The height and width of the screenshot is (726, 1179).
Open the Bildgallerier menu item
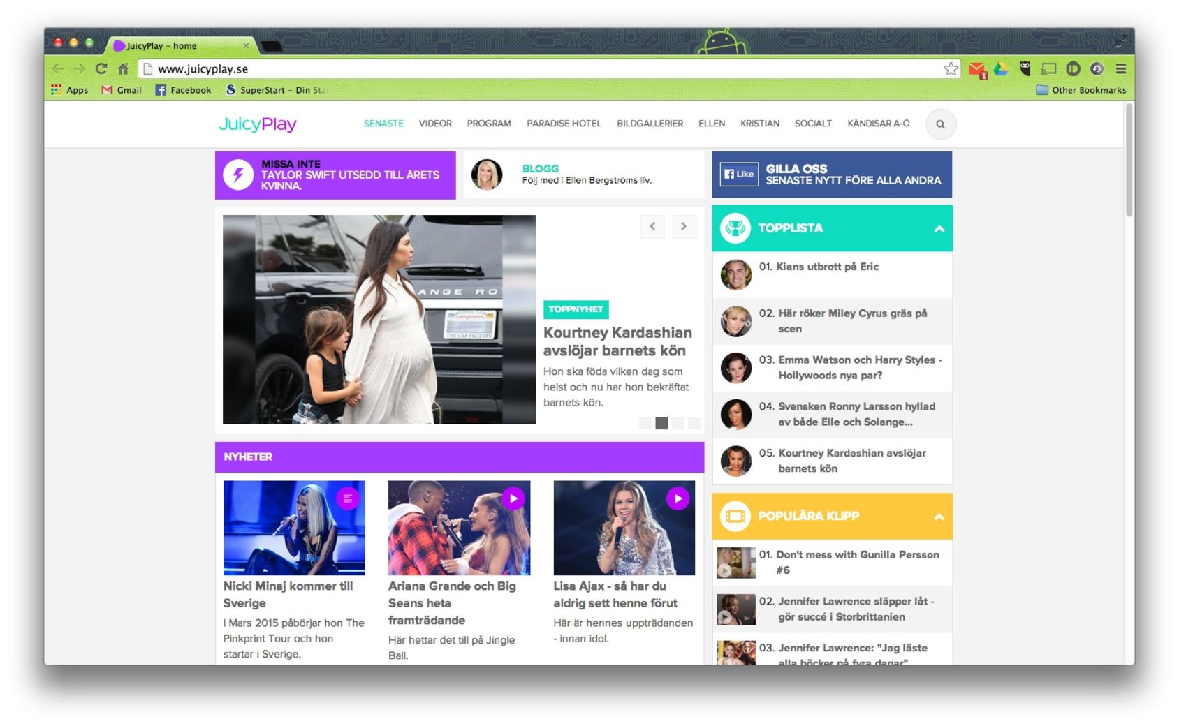pos(650,124)
